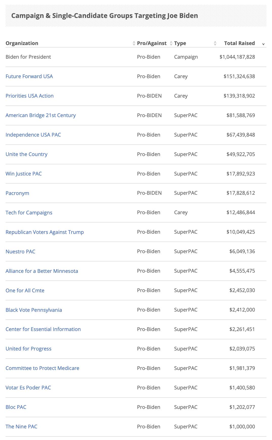Open Unite the Country link

tap(27, 154)
